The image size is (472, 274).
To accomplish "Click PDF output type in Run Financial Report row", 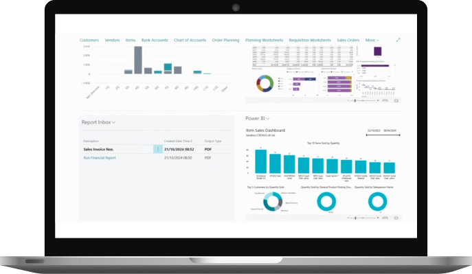I will (x=207, y=158).
